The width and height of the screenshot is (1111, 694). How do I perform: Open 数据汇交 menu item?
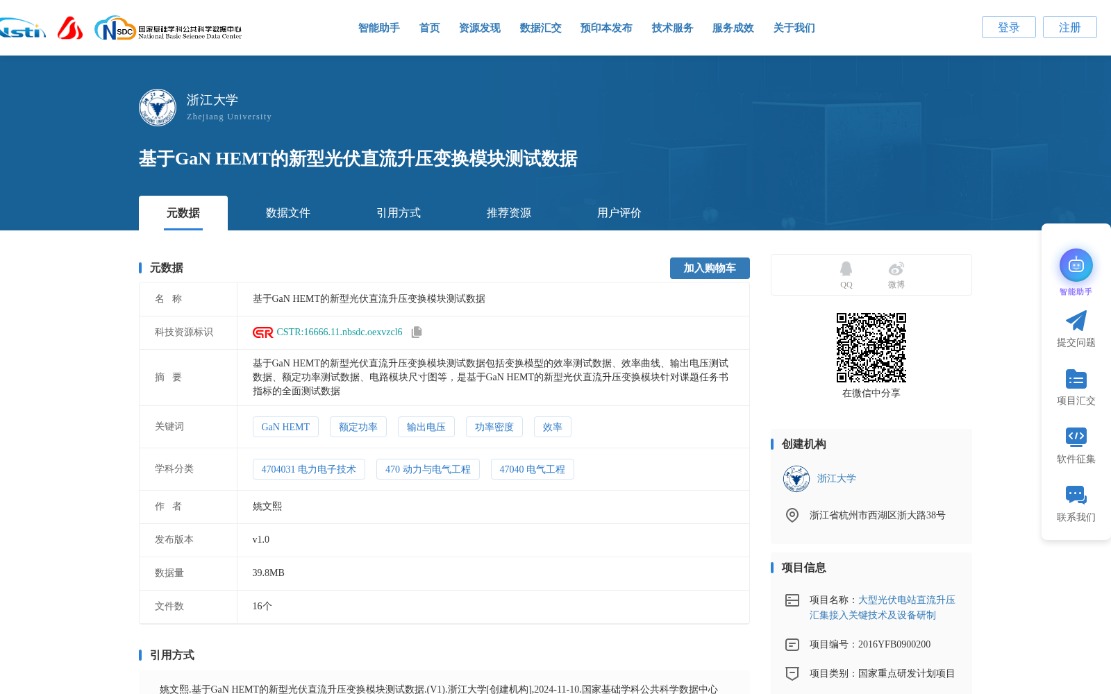tap(541, 28)
